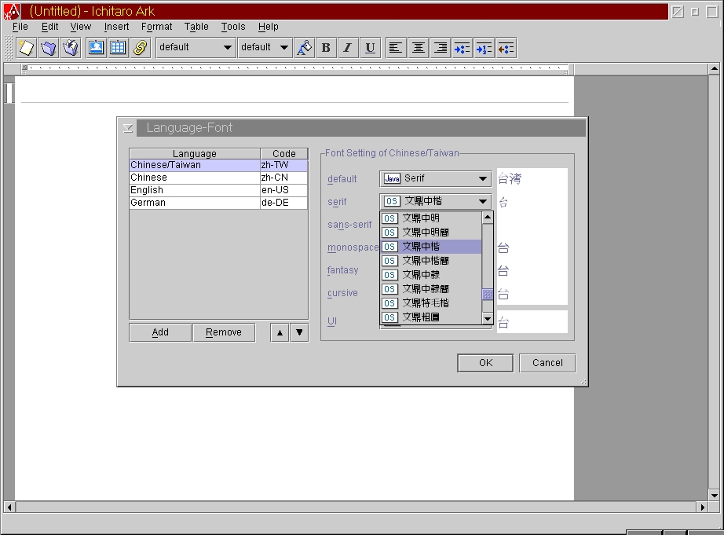Click the font list scroll up arrow
Screen dimensions: 724x535
[488, 217]
